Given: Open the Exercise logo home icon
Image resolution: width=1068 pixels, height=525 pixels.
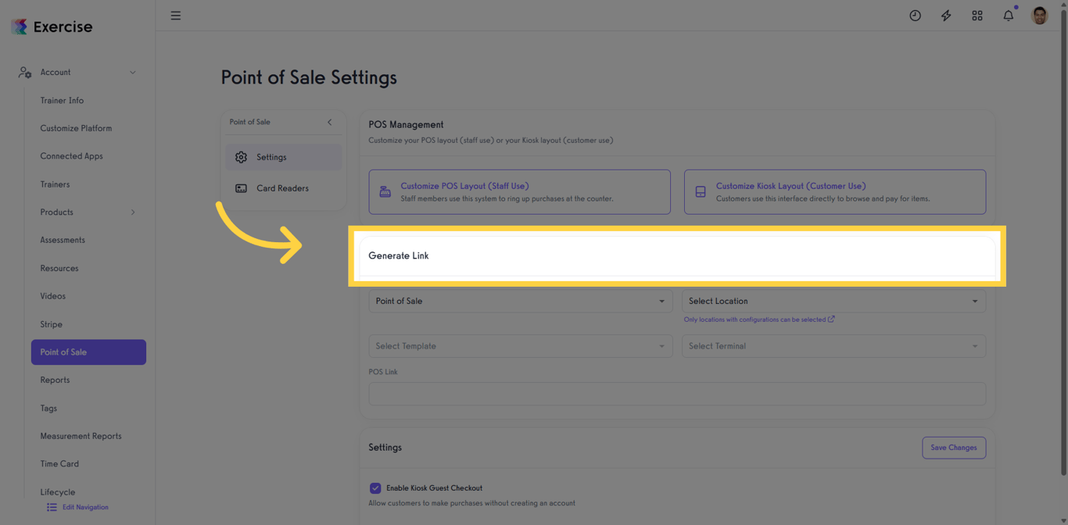Looking at the screenshot, I should [x=19, y=26].
